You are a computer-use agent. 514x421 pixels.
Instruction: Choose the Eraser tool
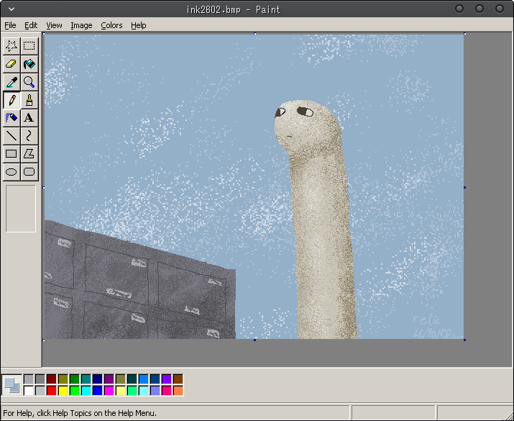[12, 63]
